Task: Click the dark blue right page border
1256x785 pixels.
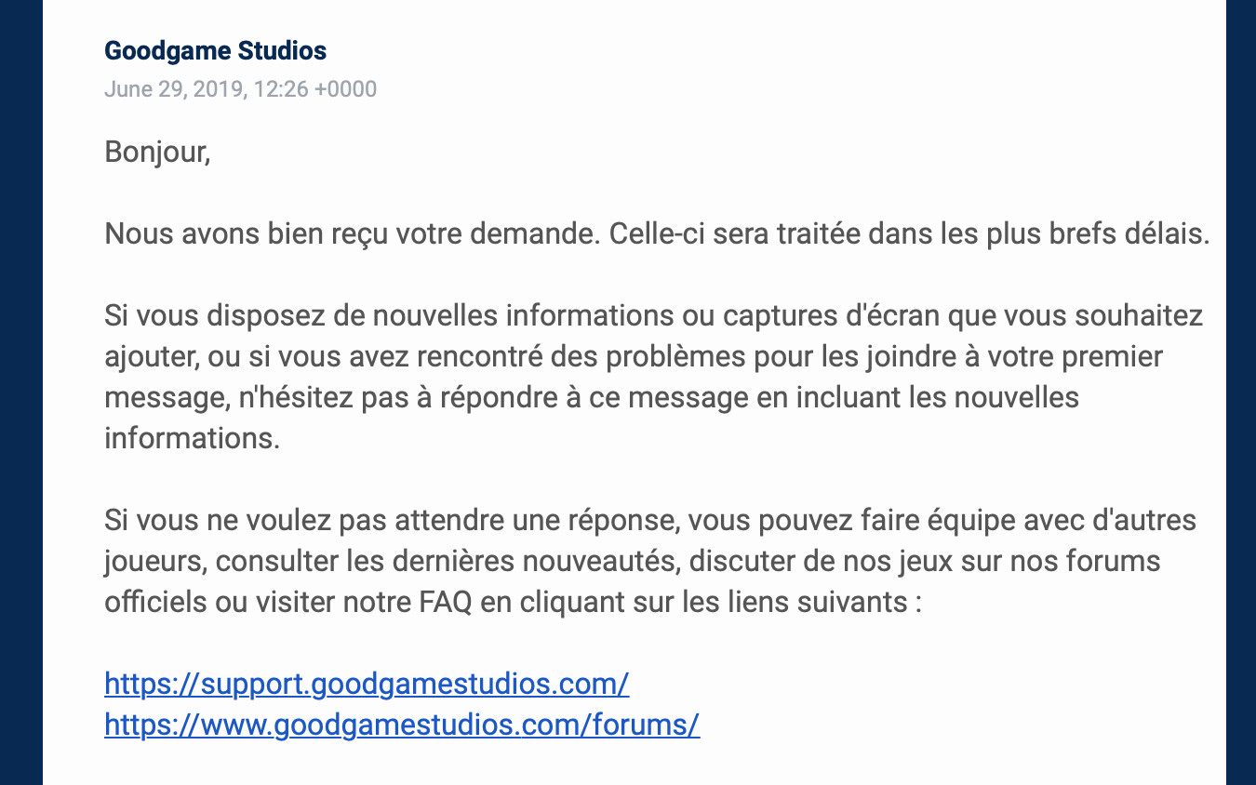Action: coord(1241,392)
